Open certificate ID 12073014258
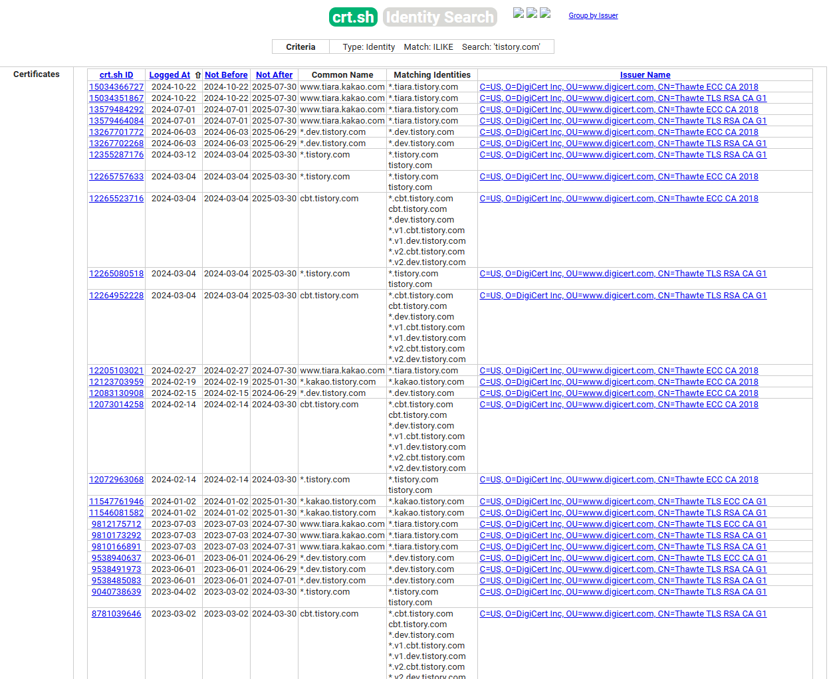831x679 pixels. point(116,405)
